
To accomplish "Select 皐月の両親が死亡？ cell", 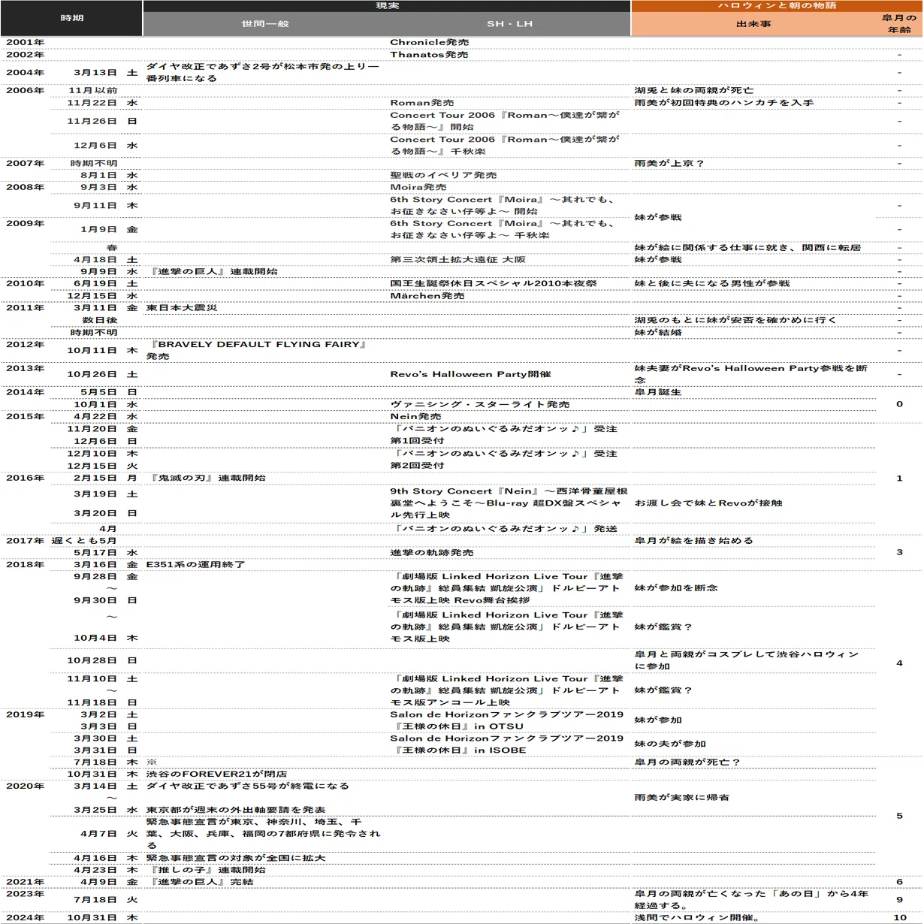I will pos(687,762).
